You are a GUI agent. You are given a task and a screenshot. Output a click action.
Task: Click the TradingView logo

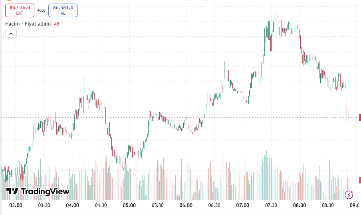[x=38, y=192]
